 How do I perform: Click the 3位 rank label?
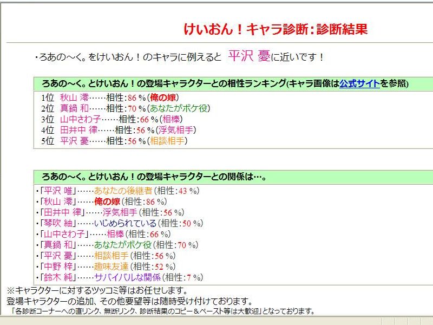(x=48, y=119)
